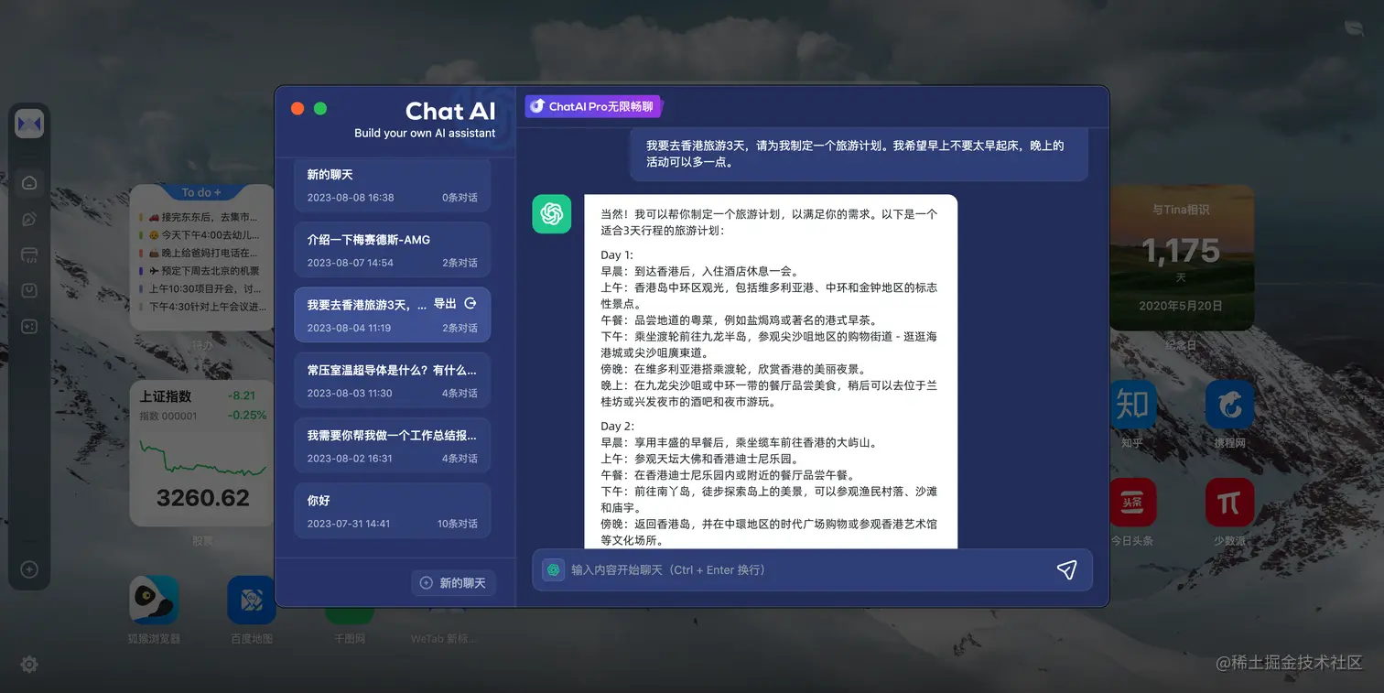Click the Build your own AI assistant subtitle

(425, 134)
